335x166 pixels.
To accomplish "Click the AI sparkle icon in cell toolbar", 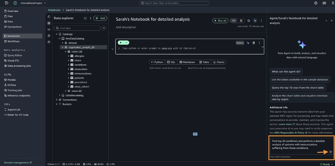I will click(x=248, y=43).
